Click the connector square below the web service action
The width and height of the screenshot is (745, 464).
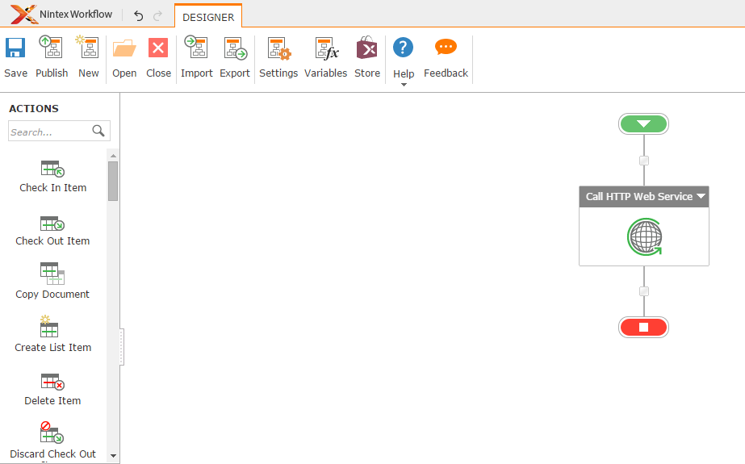click(x=644, y=291)
